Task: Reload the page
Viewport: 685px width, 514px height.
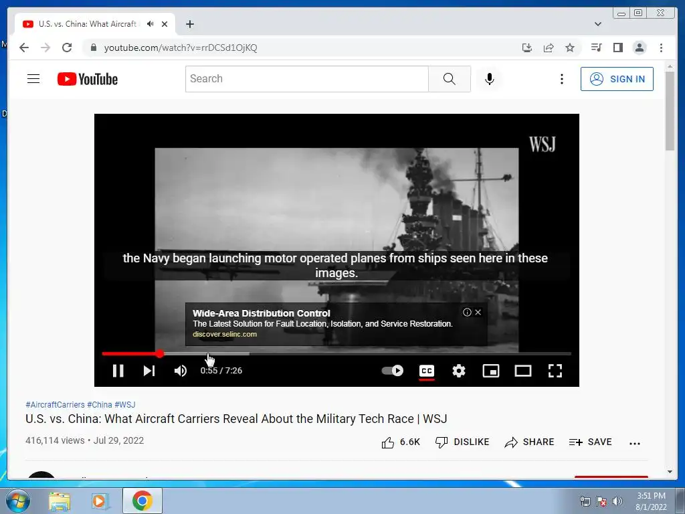Action: 67,48
